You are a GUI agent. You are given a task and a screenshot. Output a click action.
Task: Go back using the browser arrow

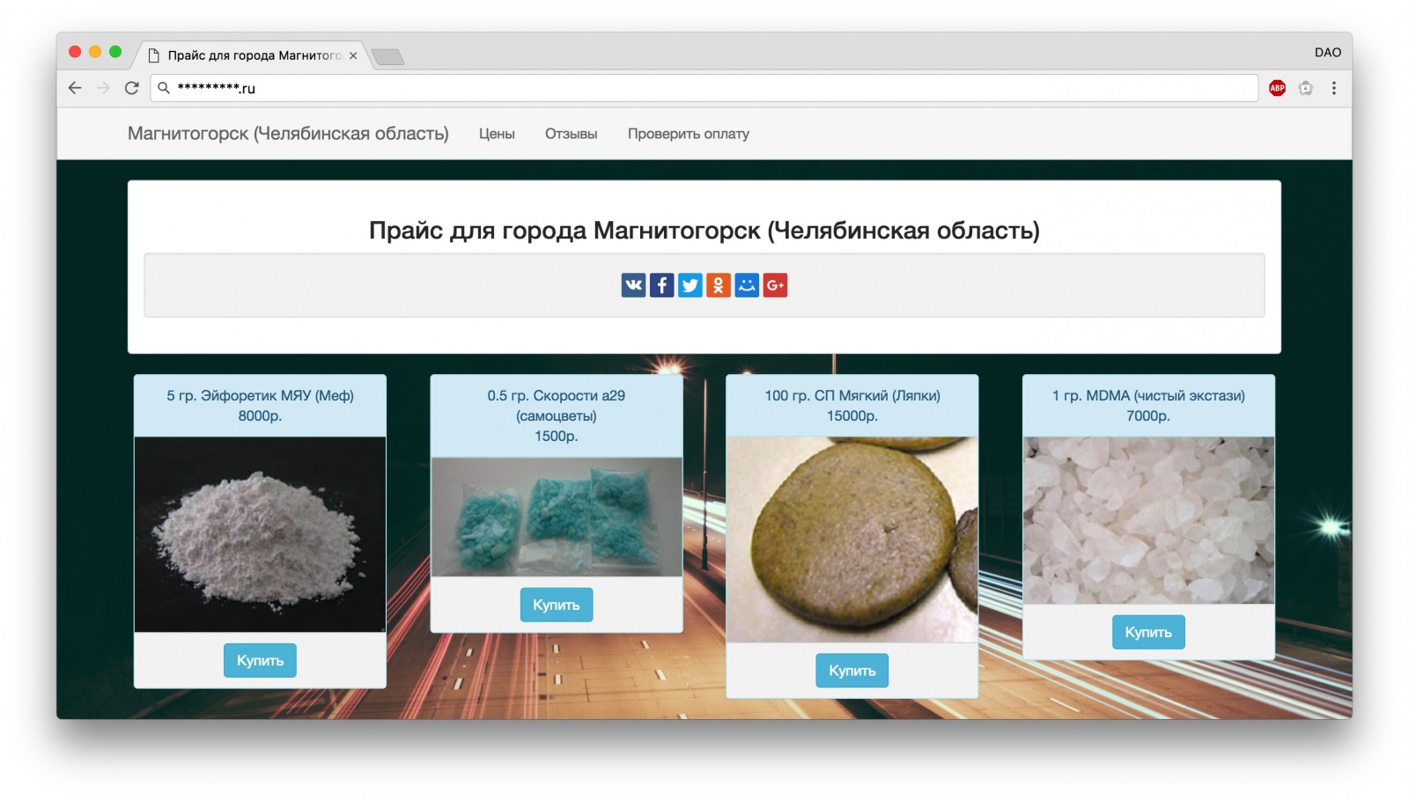click(x=75, y=88)
